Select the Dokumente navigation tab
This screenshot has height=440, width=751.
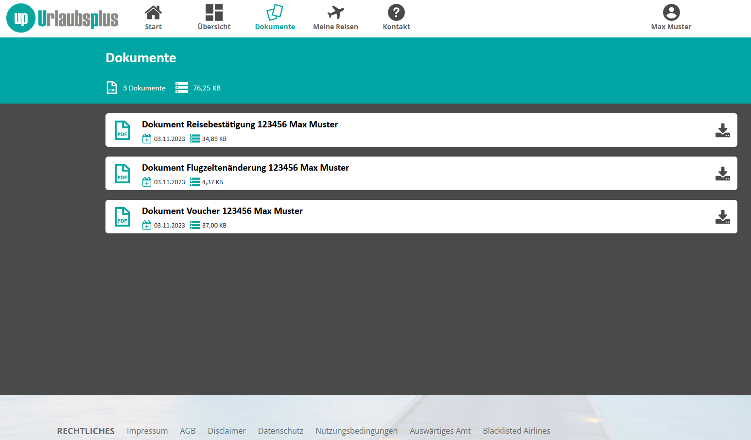(275, 18)
